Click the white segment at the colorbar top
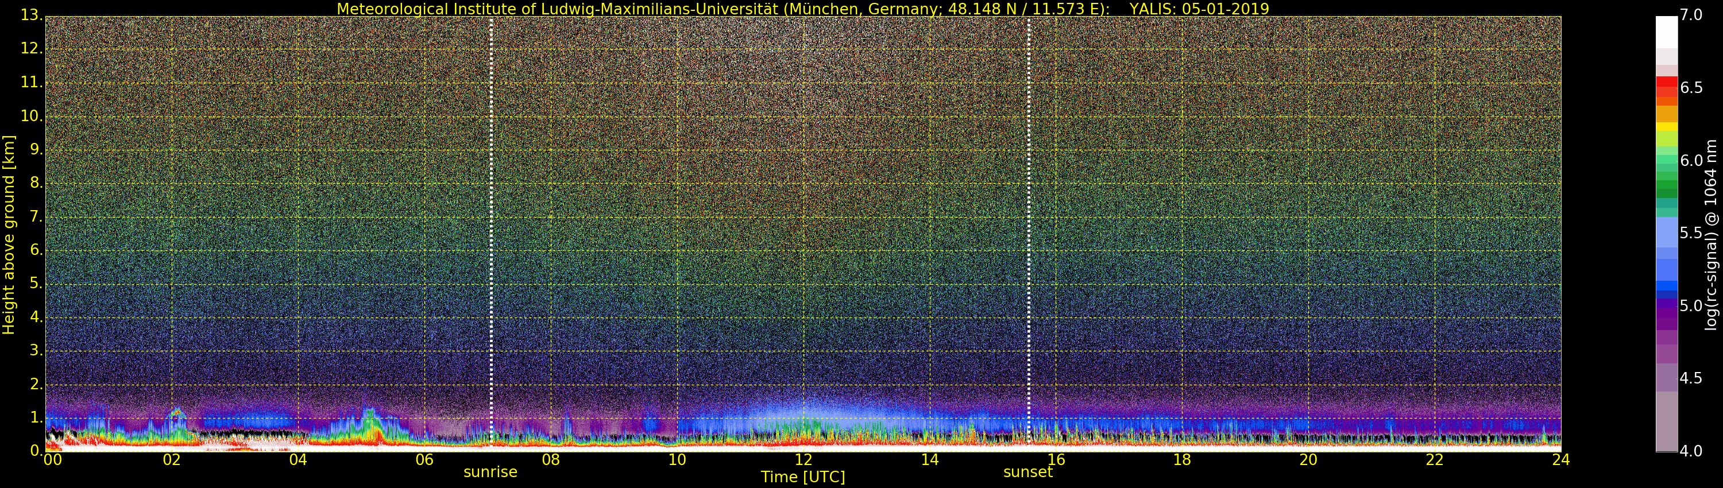The width and height of the screenshot is (1723, 488). (1667, 32)
